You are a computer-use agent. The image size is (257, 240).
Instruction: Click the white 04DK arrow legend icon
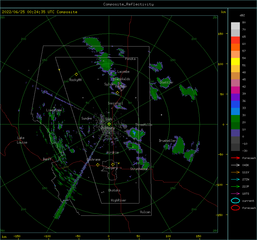click(x=235, y=165)
